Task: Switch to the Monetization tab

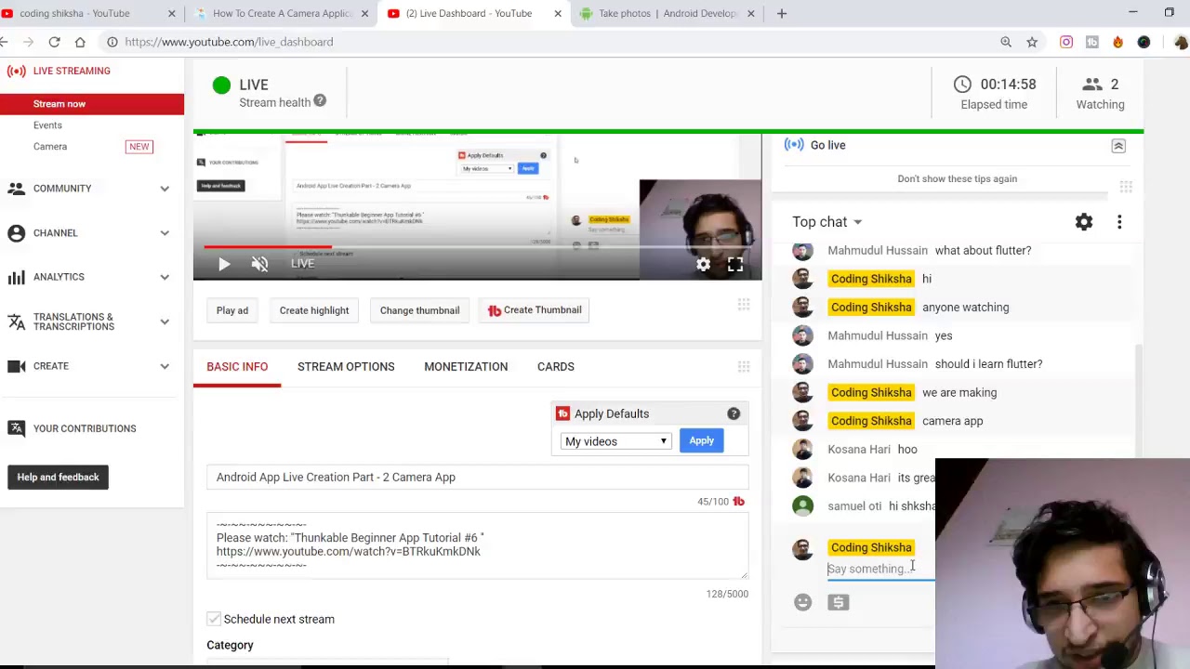Action: [x=466, y=366]
